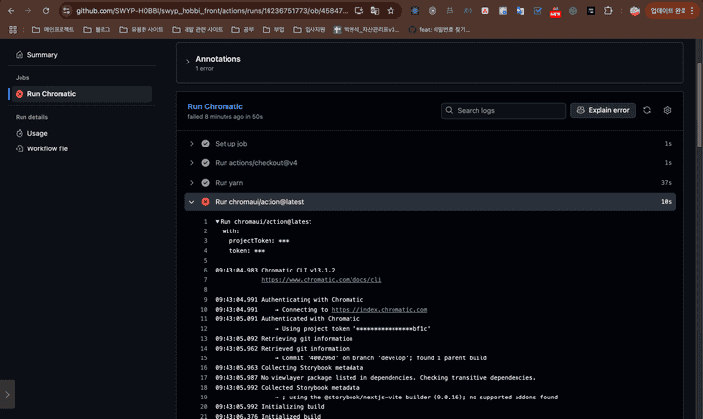Click log line 'Authenticated with Chromatic'

310,319
